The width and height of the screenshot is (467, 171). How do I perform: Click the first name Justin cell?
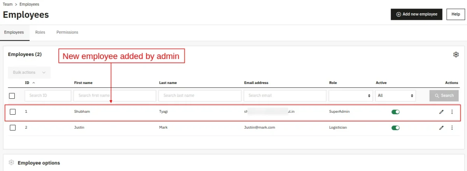[x=79, y=127]
